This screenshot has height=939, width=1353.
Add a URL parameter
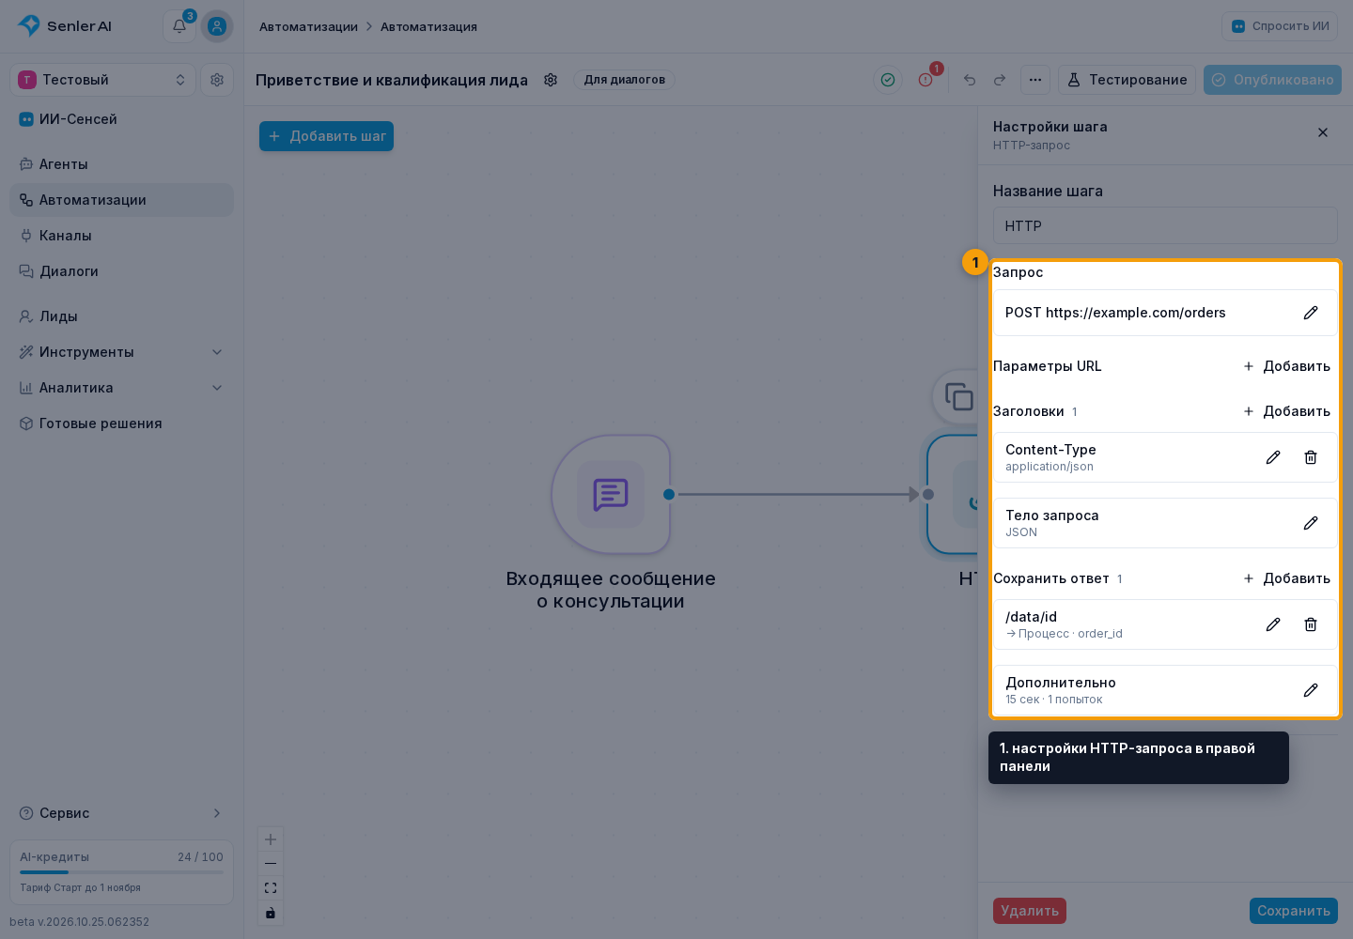click(x=1286, y=366)
